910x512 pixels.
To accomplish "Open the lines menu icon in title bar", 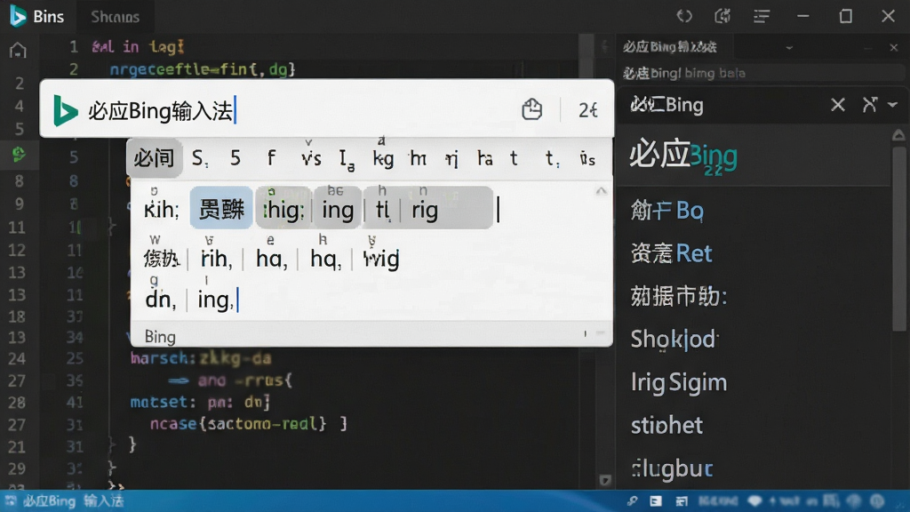I will tap(762, 16).
